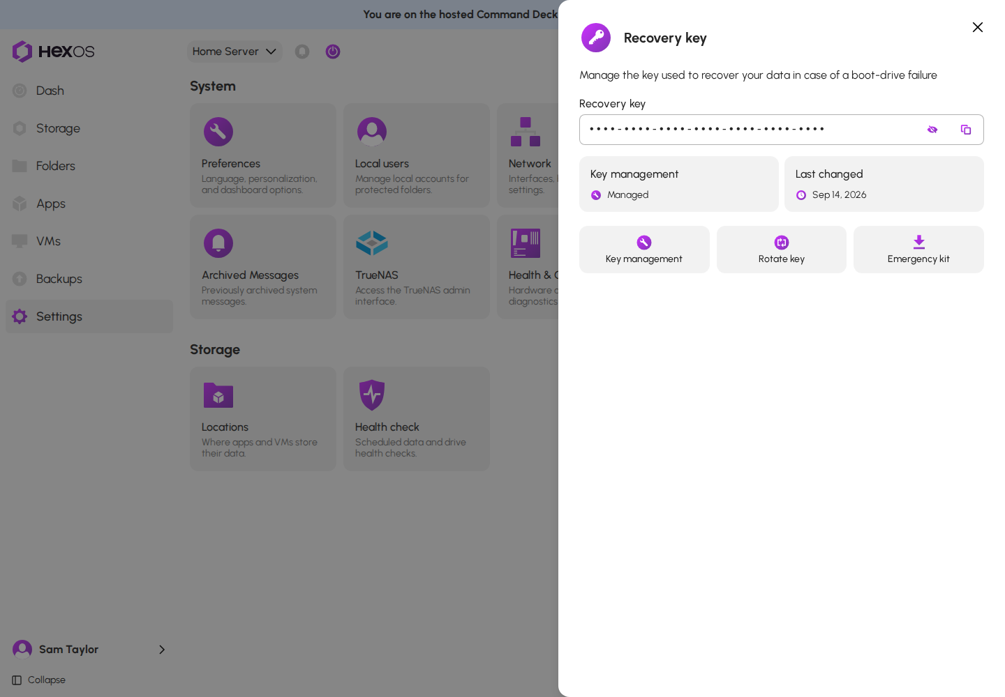The height and width of the screenshot is (697, 1005).
Task: Open the Health & diagnostics motherboard icon
Action: point(526,243)
